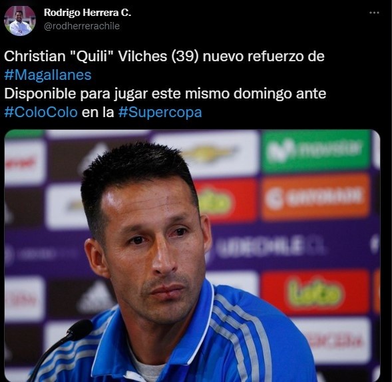Click the microphone in the photo
The height and width of the screenshot is (382, 392).
(x=63, y=345)
